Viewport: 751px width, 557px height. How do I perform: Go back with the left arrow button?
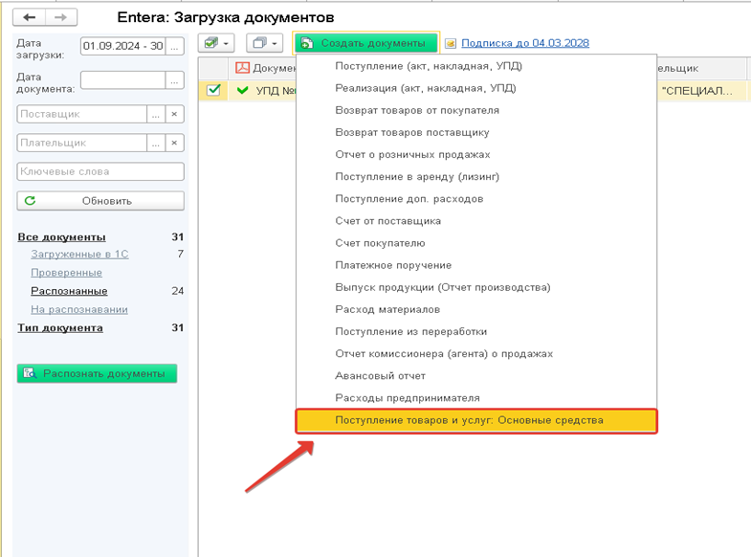(x=30, y=18)
